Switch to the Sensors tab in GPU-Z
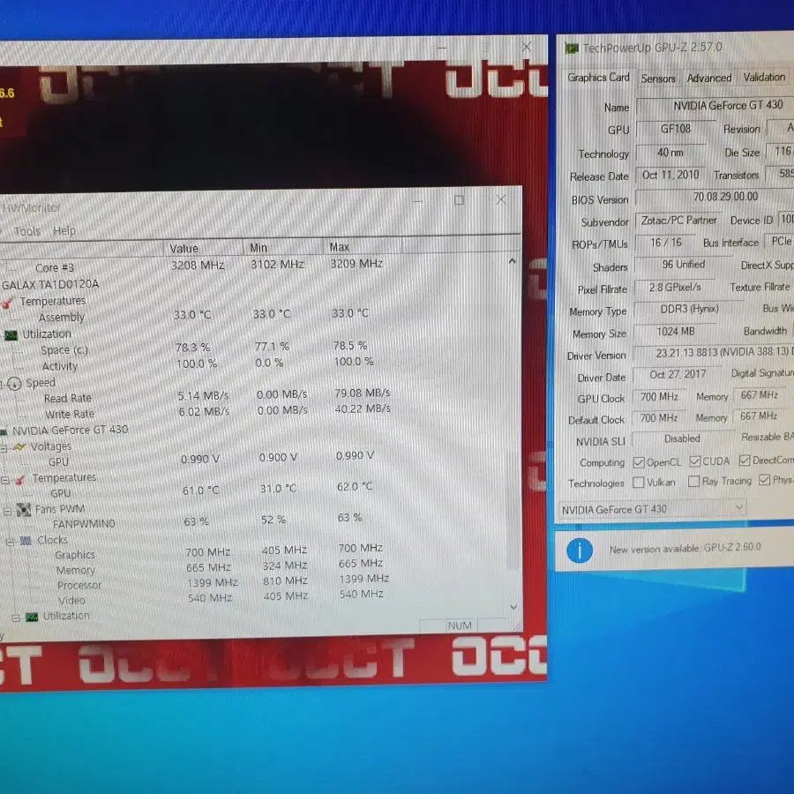Image resolution: width=794 pixels, height=794 pixels. click(658, 79)
